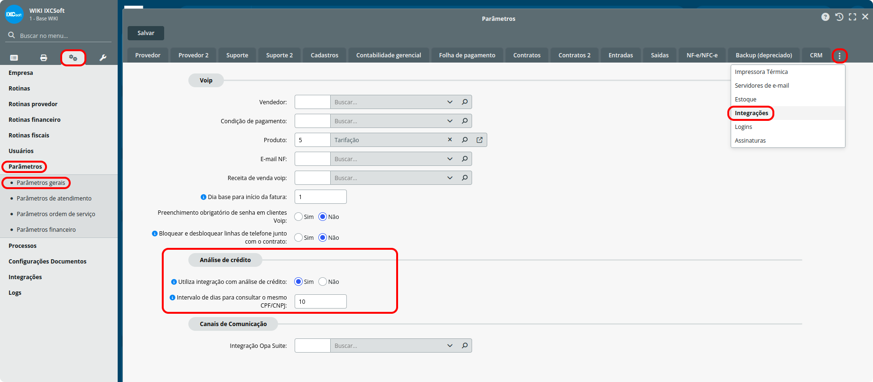Click the Dia base para início field
This screenshot has height=382, width=873.
[321, 197]
